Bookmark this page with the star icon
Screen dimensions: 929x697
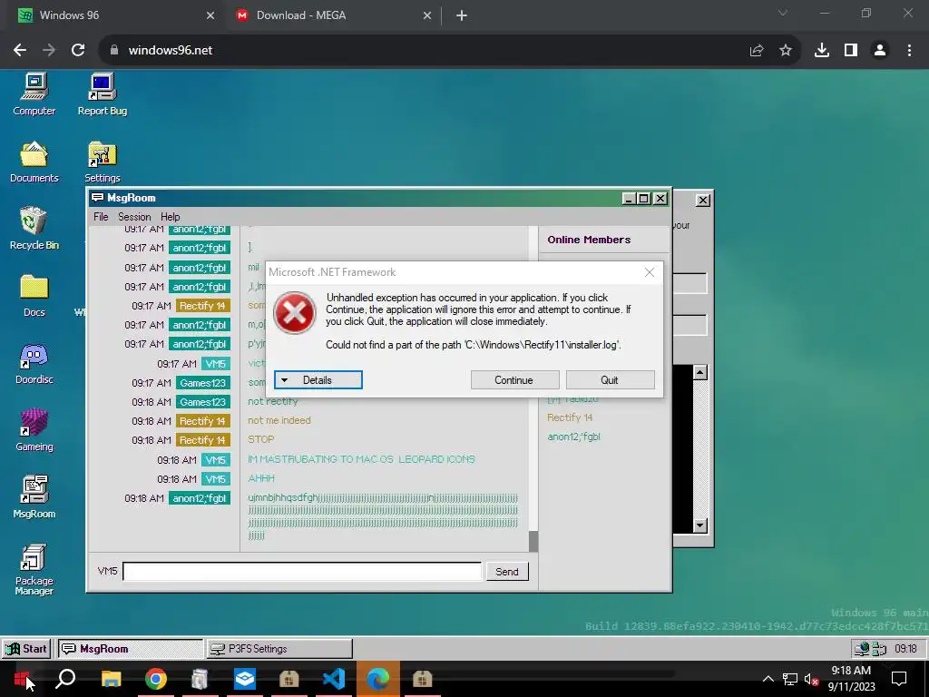coord(786,51)
